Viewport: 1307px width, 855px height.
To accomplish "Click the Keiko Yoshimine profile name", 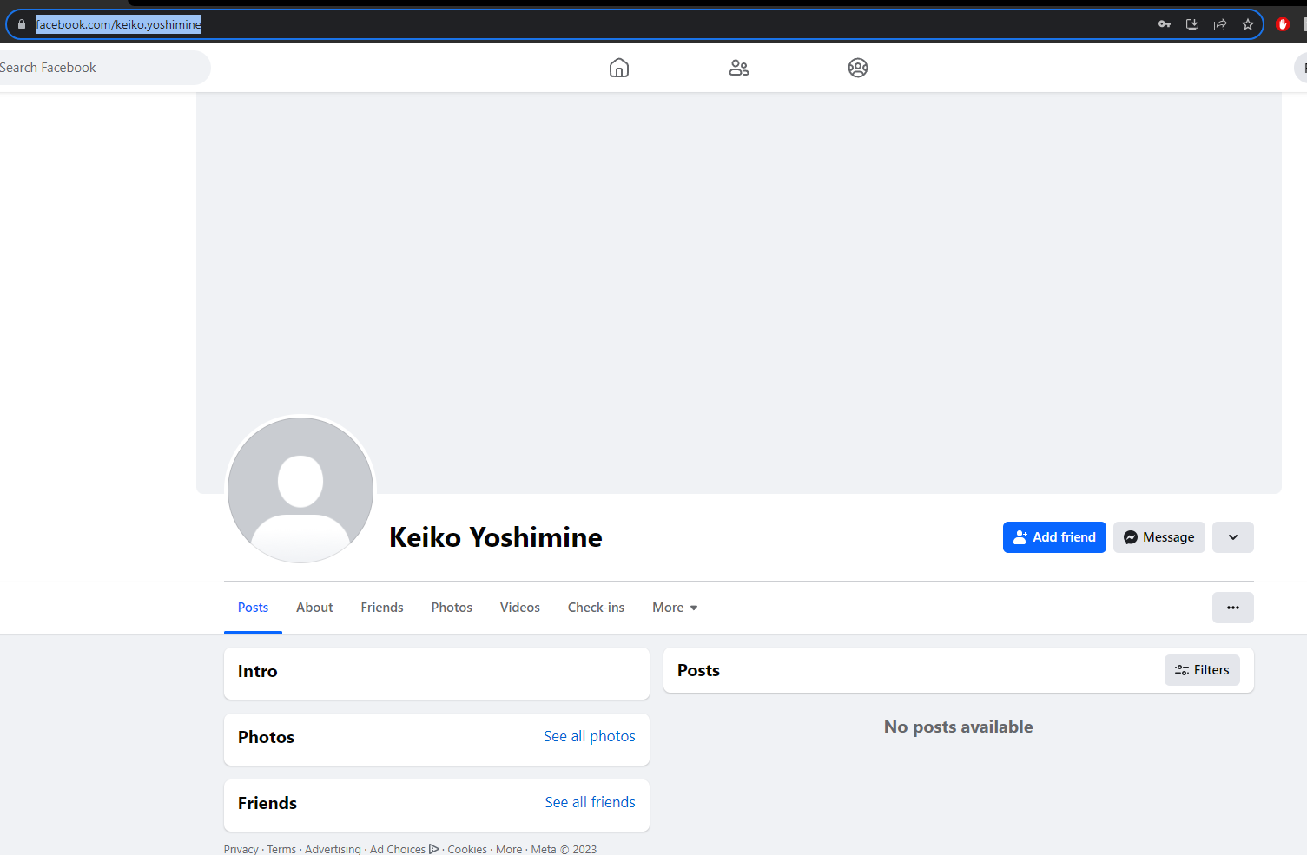I will pyautogui.click(x=496, y=537).
